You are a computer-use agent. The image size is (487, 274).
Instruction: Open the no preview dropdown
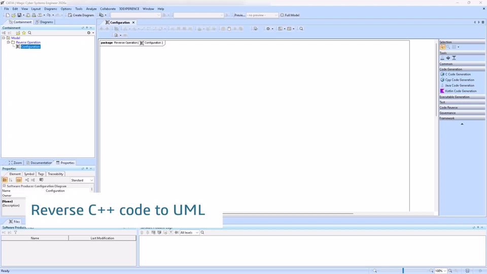[262, 15]
